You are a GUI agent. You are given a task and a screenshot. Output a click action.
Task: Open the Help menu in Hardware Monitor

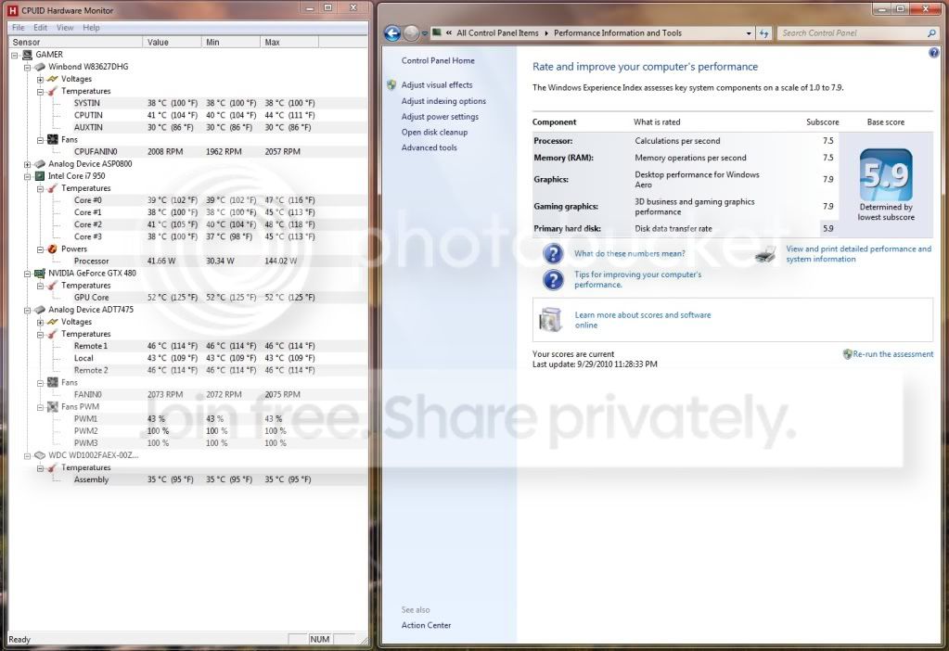pyautogui.click(x=92, y=28)
